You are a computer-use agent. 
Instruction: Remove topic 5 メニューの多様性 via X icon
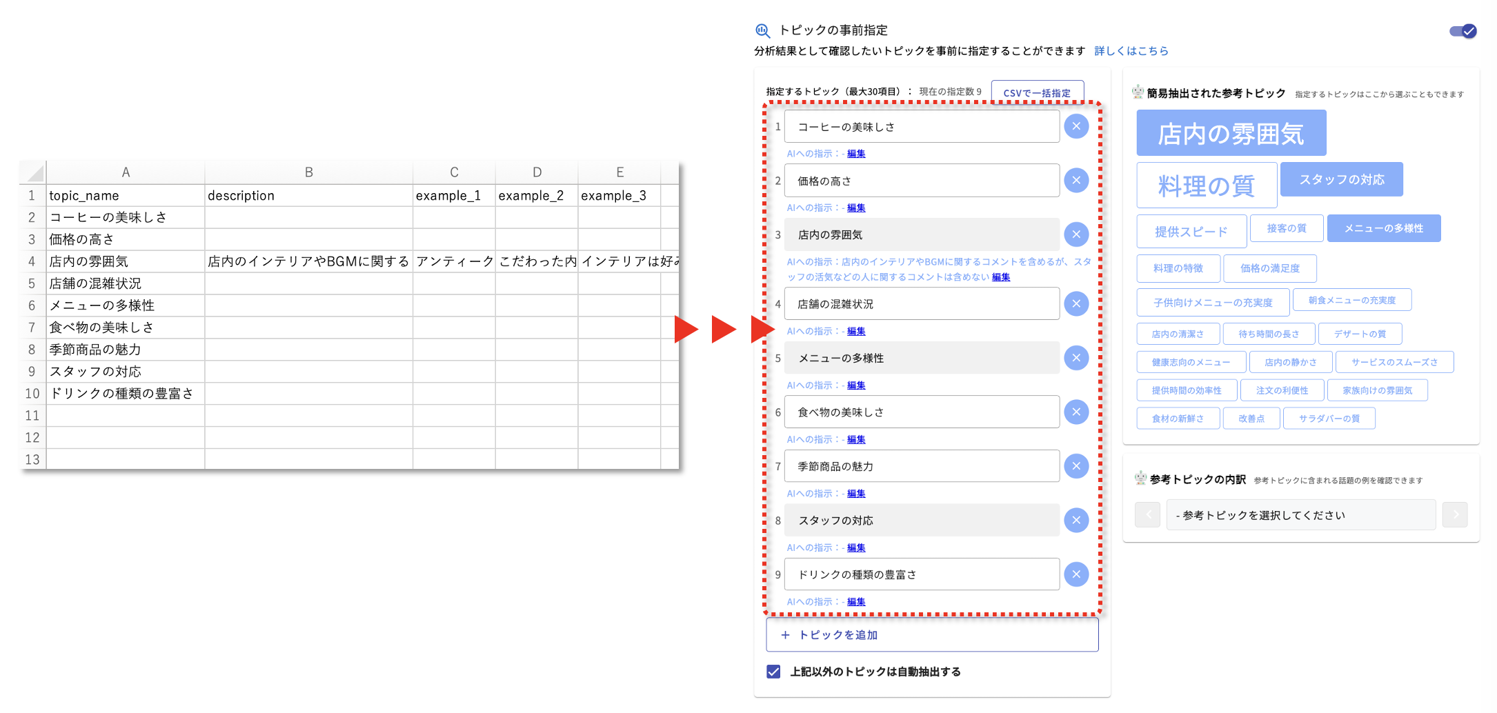click(x=1075, y=358)
